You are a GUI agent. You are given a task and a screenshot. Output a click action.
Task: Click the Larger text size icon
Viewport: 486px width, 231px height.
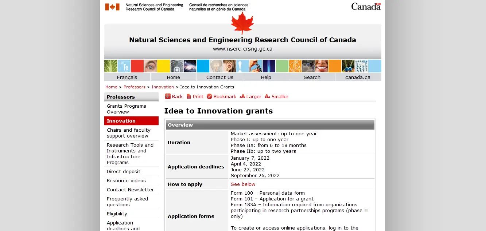[242, 96]
